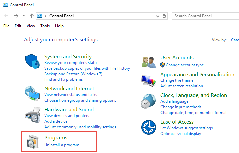
Task: Click the Appearance and Personalization monitor icon
Action: [148, 81]
